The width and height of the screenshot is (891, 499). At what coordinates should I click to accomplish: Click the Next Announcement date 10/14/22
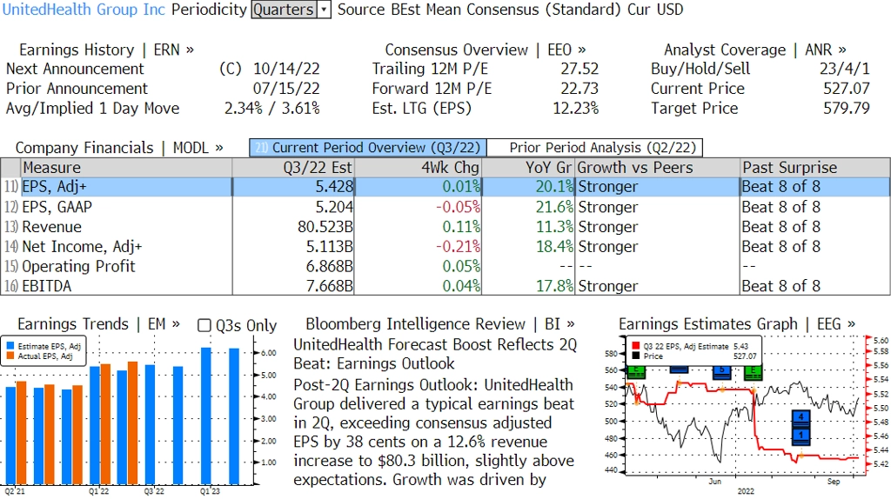pos(286,69)
